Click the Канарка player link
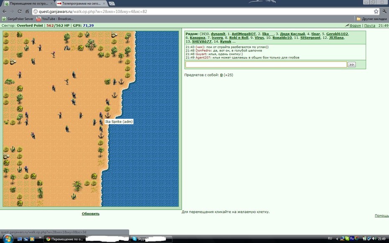 197,38
